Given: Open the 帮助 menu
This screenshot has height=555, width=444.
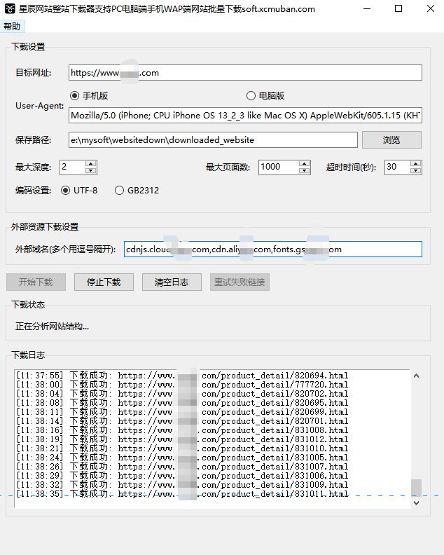Looking at the screenshot, I should pos(12,26).
